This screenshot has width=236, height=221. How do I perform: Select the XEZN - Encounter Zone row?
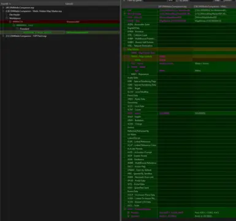[178, 25]
